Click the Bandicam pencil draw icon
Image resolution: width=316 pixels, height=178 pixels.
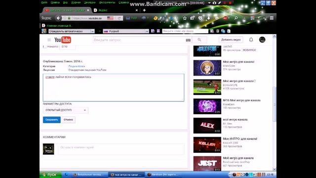tap(219, 3)
